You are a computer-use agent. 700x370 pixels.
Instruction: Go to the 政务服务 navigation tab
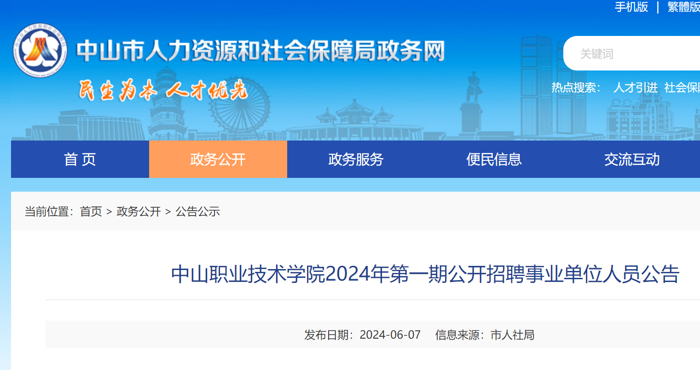tap(356, 159)
